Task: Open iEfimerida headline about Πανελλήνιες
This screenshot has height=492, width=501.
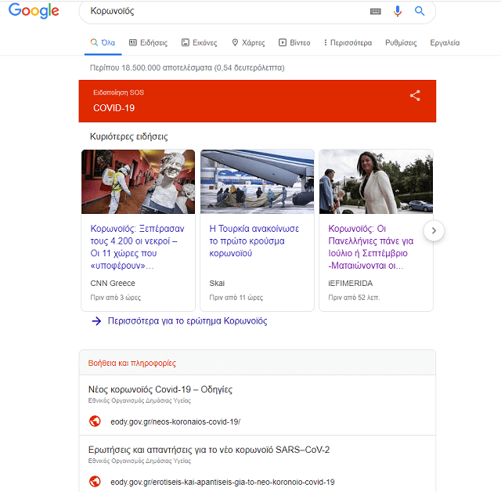Action: 370,247
